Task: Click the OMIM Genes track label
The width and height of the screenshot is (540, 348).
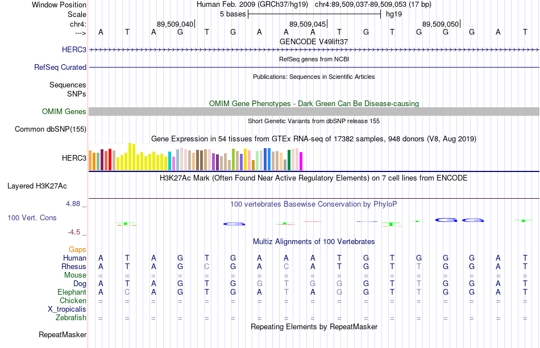Action: click(64, 111)
